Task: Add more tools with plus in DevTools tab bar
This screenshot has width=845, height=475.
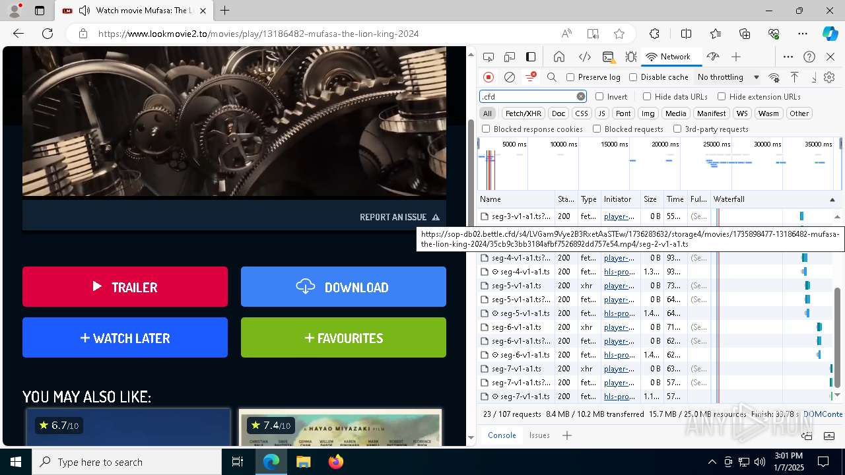Action: point(736,57)
